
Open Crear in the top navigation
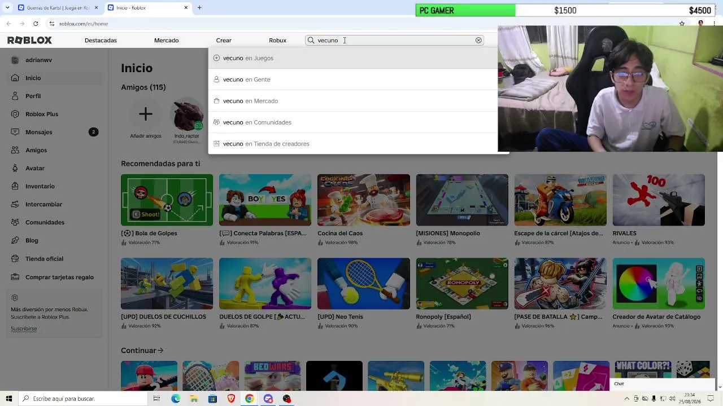tap(224, 41)
